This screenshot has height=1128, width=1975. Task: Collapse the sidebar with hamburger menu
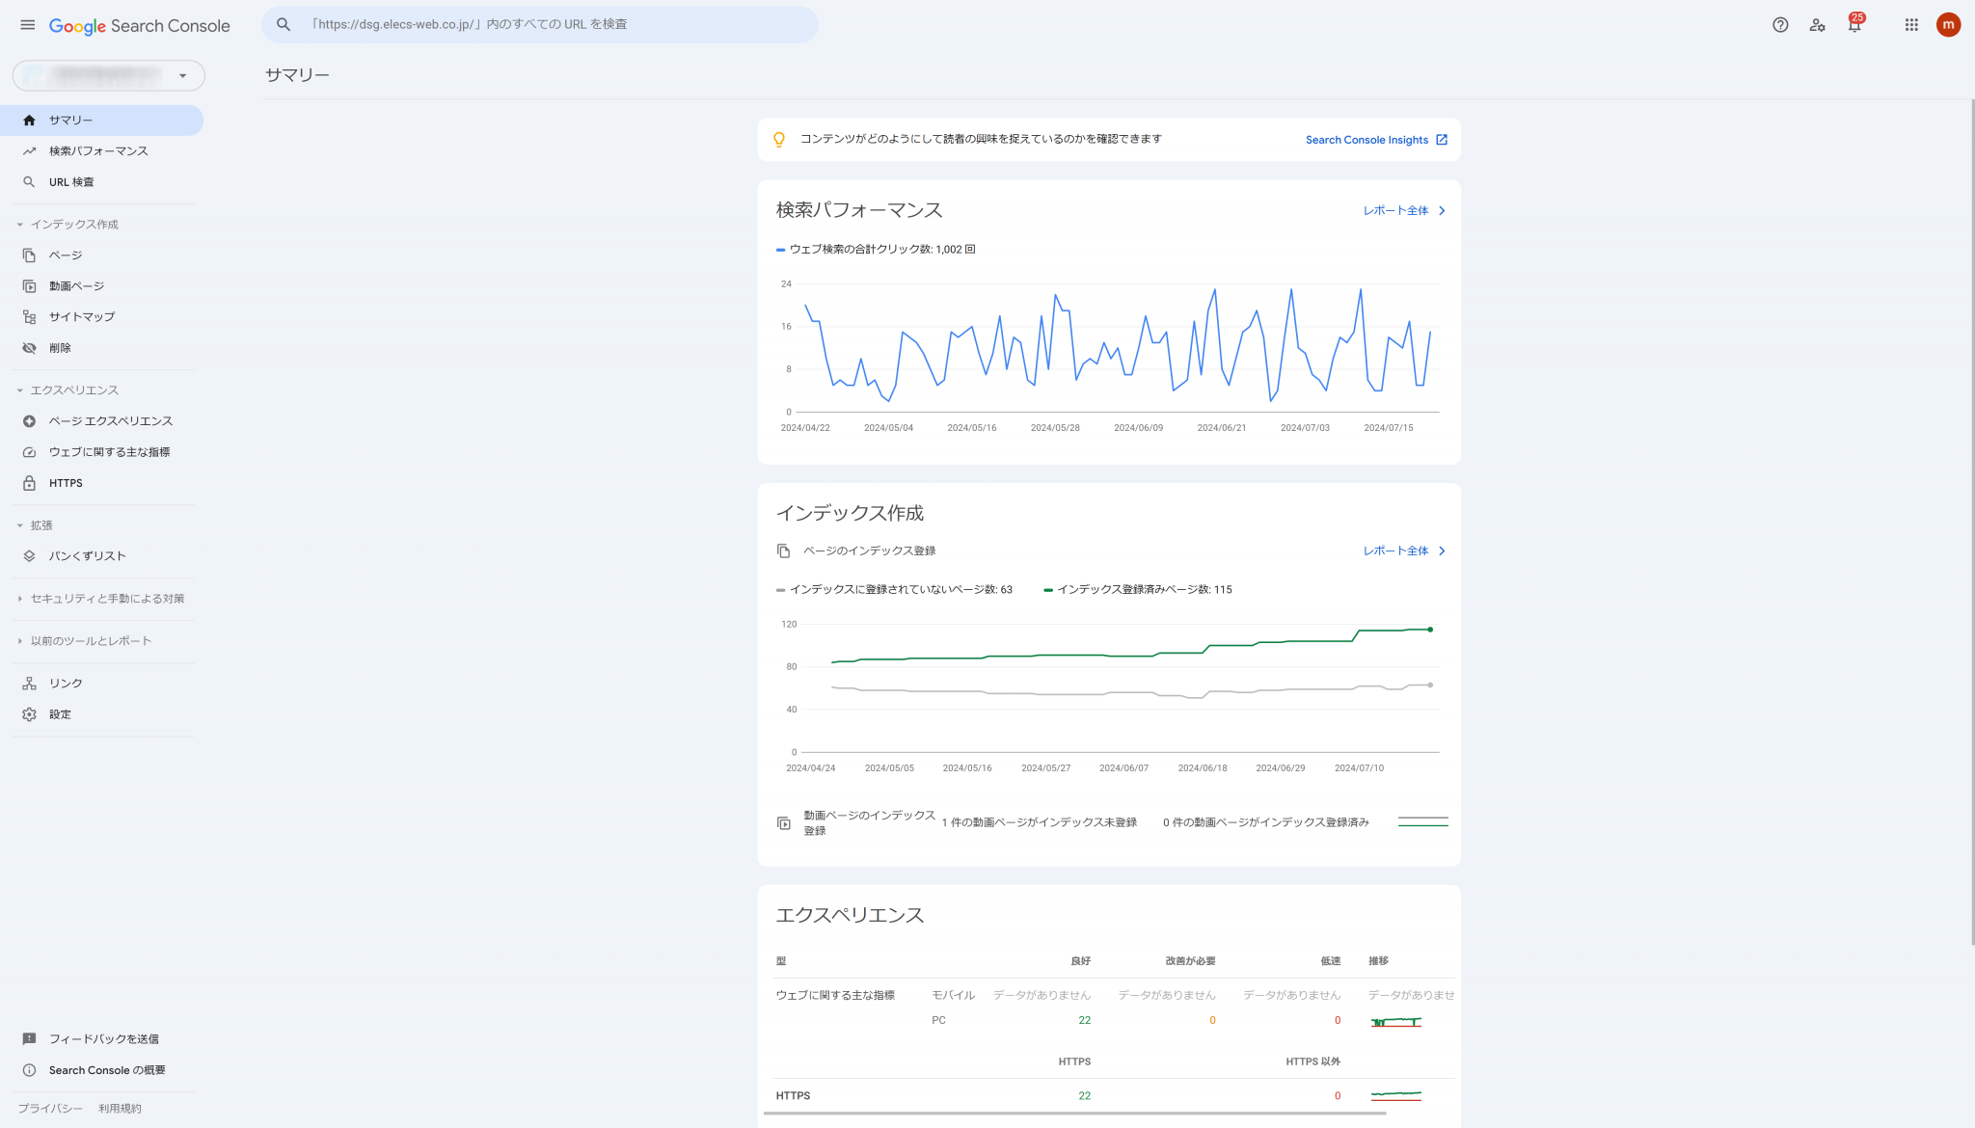click(27, 25)
